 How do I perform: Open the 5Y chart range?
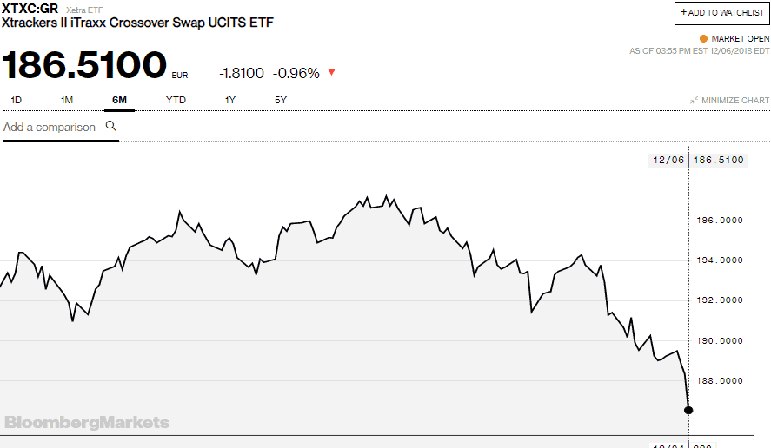[281, 100]
